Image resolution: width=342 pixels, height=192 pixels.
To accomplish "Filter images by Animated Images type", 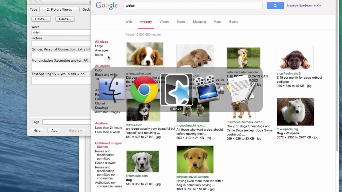I will coord(107,112).
